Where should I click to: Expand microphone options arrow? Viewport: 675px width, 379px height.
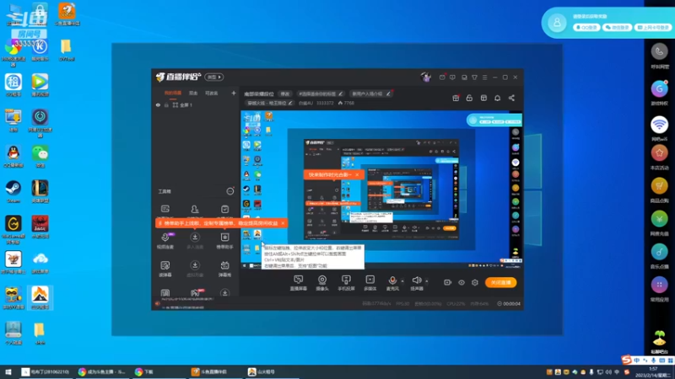coord(402,281)
